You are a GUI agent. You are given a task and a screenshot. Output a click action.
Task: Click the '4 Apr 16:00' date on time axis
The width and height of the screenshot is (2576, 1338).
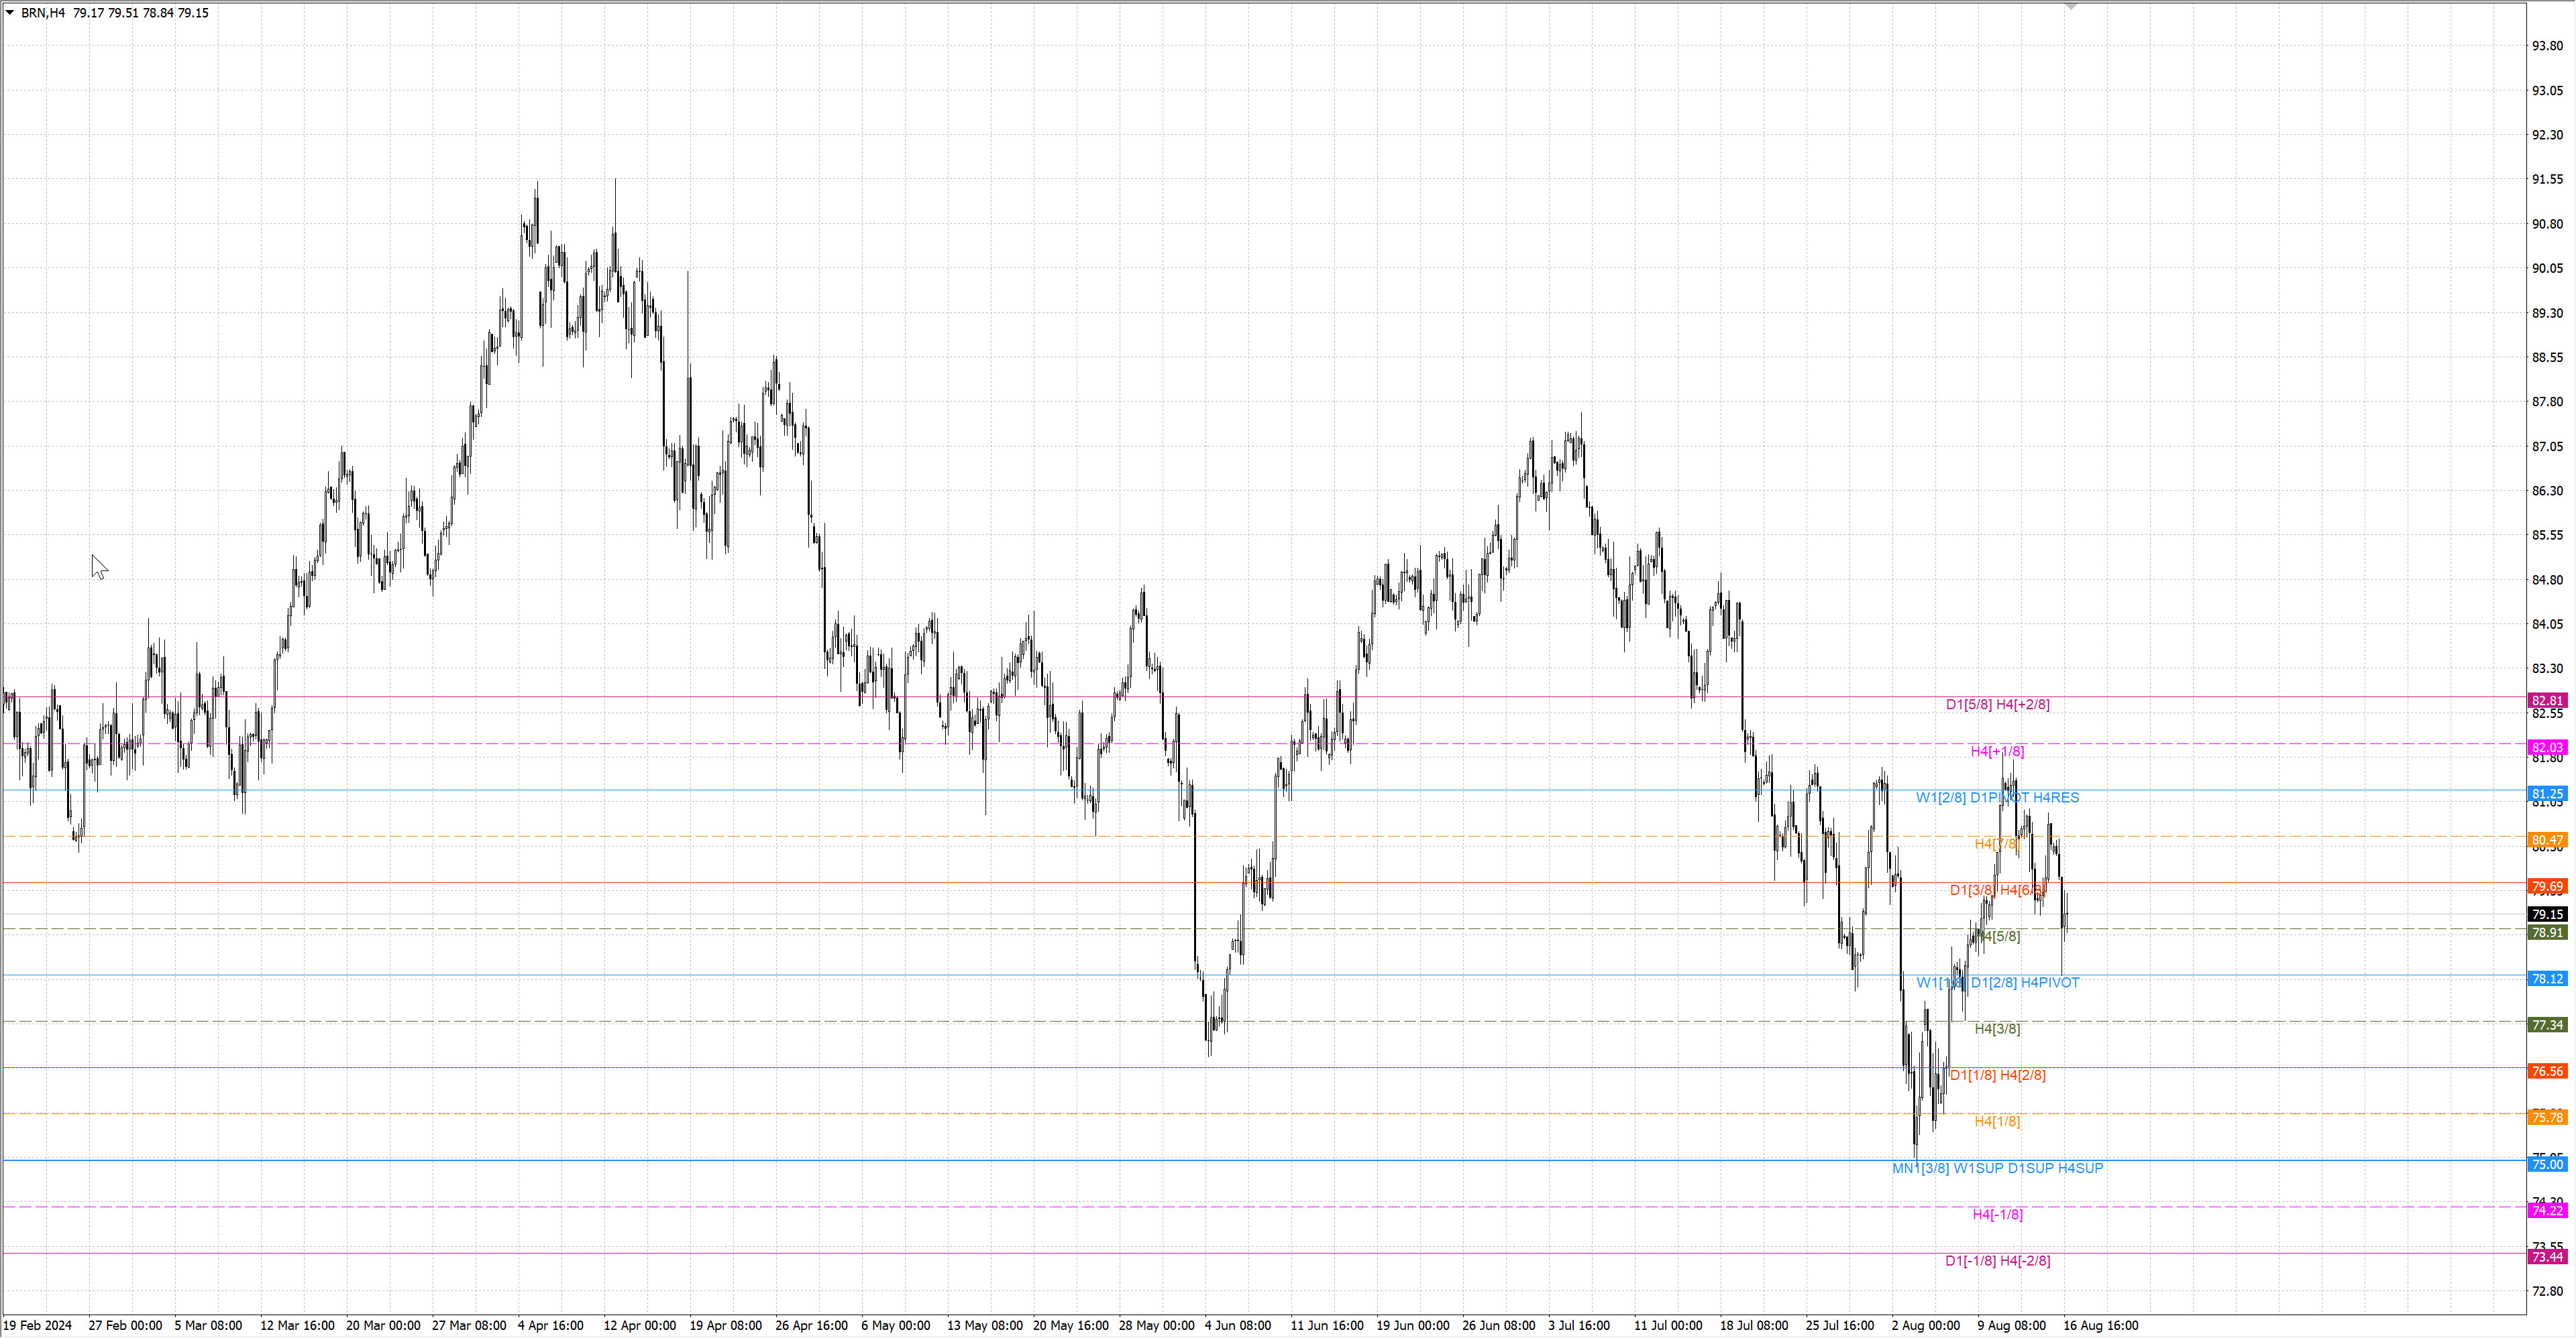click(550, 1325)
